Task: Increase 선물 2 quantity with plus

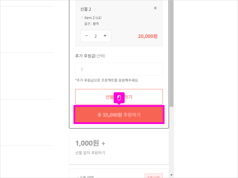Action: 105,36
